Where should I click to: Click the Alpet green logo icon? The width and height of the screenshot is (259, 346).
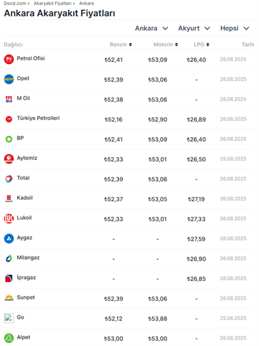coord(9,338)
